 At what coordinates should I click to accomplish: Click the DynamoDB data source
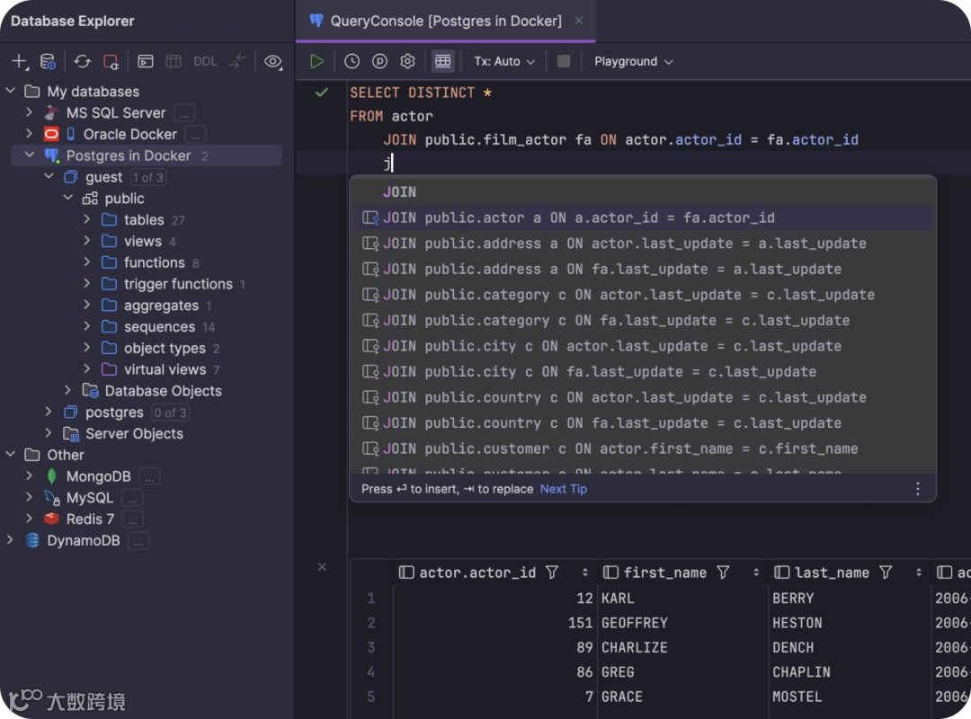click(83, 541)
